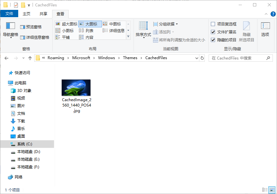Toggle the 隐藏的项目 checkbox

click(x=213, y=40)
